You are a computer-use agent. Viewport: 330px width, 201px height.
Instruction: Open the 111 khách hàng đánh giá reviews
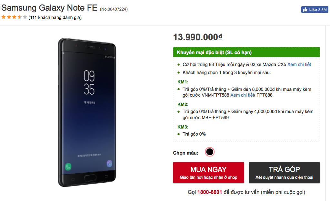[55, 17]
